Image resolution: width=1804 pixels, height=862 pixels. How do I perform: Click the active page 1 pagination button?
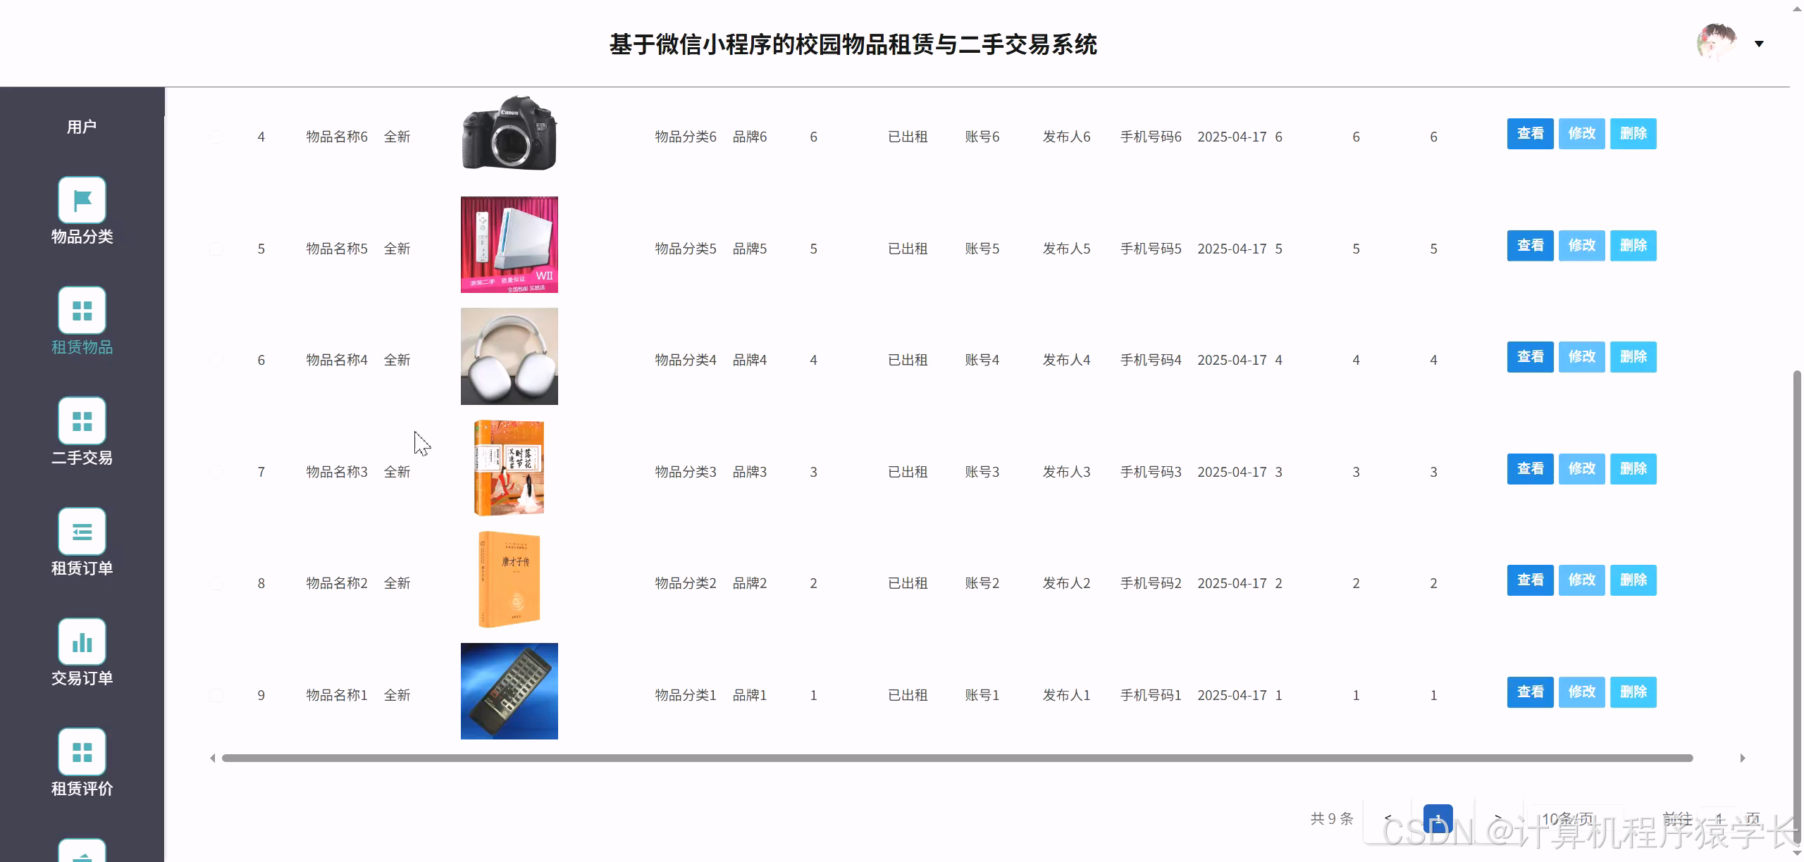click(1437, 819)
